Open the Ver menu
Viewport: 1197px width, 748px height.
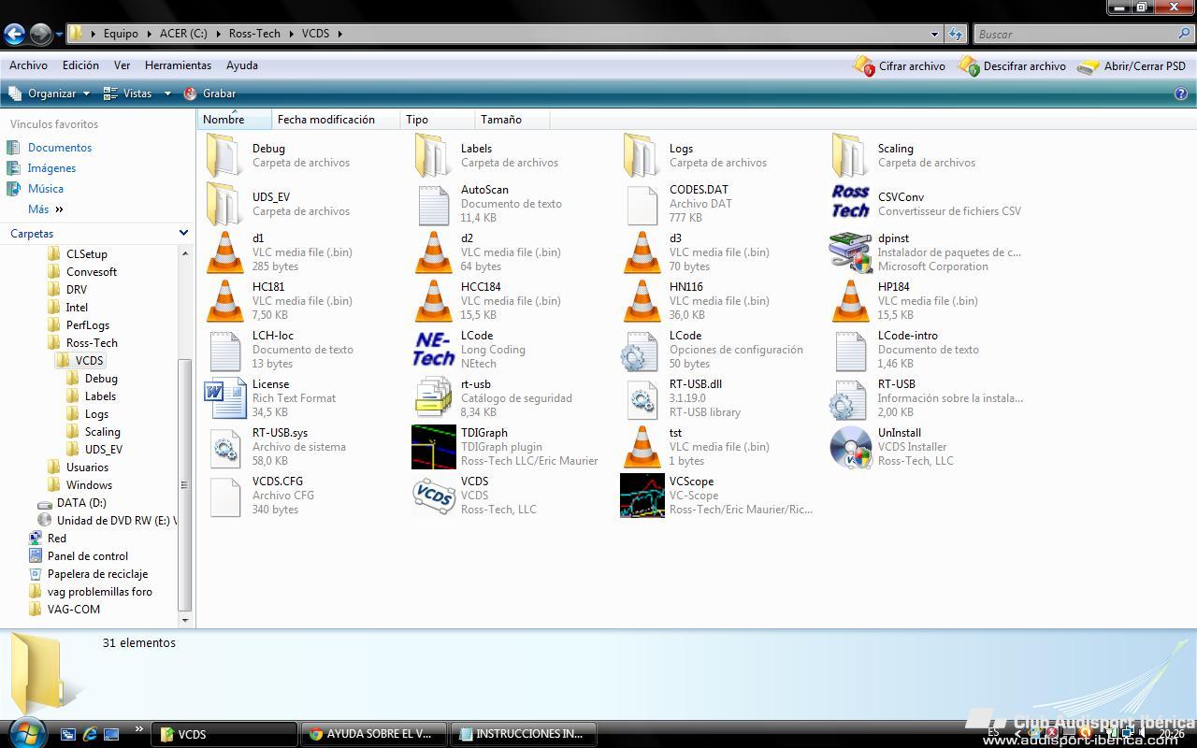click(122, 65)
